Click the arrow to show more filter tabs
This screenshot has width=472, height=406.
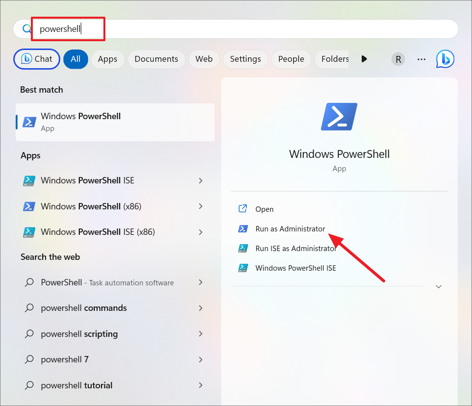[364, 59]
